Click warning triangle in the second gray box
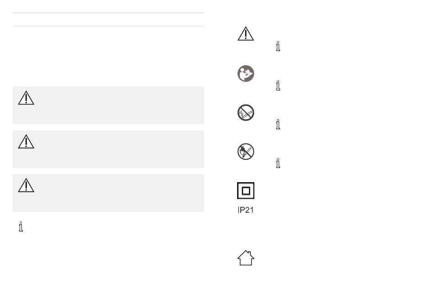The image size is (434, 300). (26, 142)
